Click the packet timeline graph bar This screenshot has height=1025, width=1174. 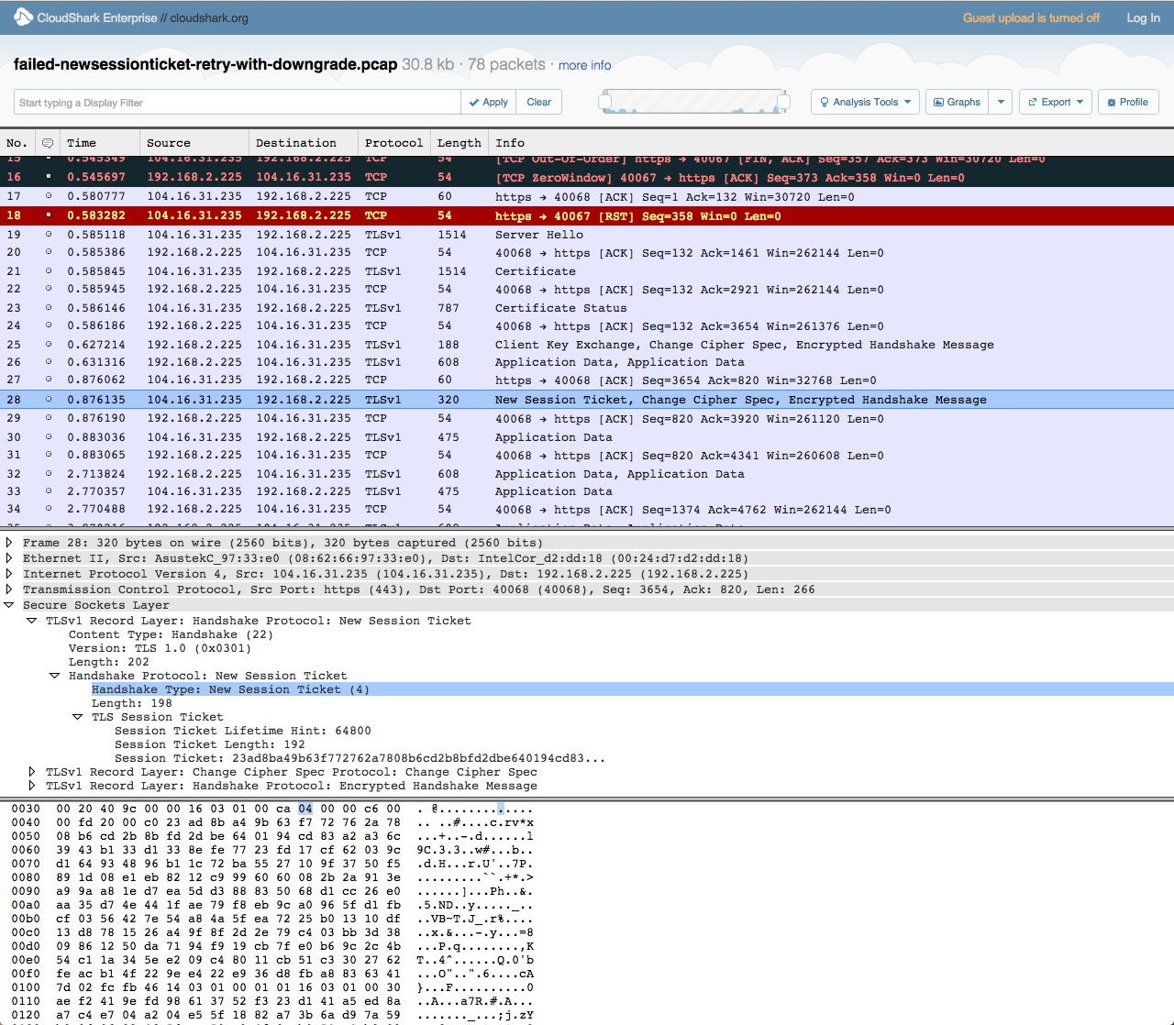click(694, 101)
